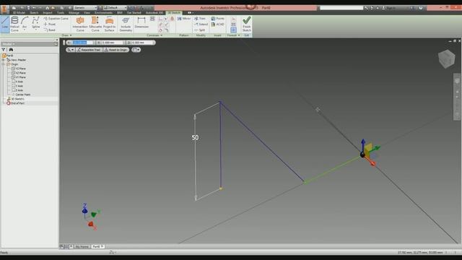Click the Y coordinate input field

pyautogui.click(x=112, y=43)
